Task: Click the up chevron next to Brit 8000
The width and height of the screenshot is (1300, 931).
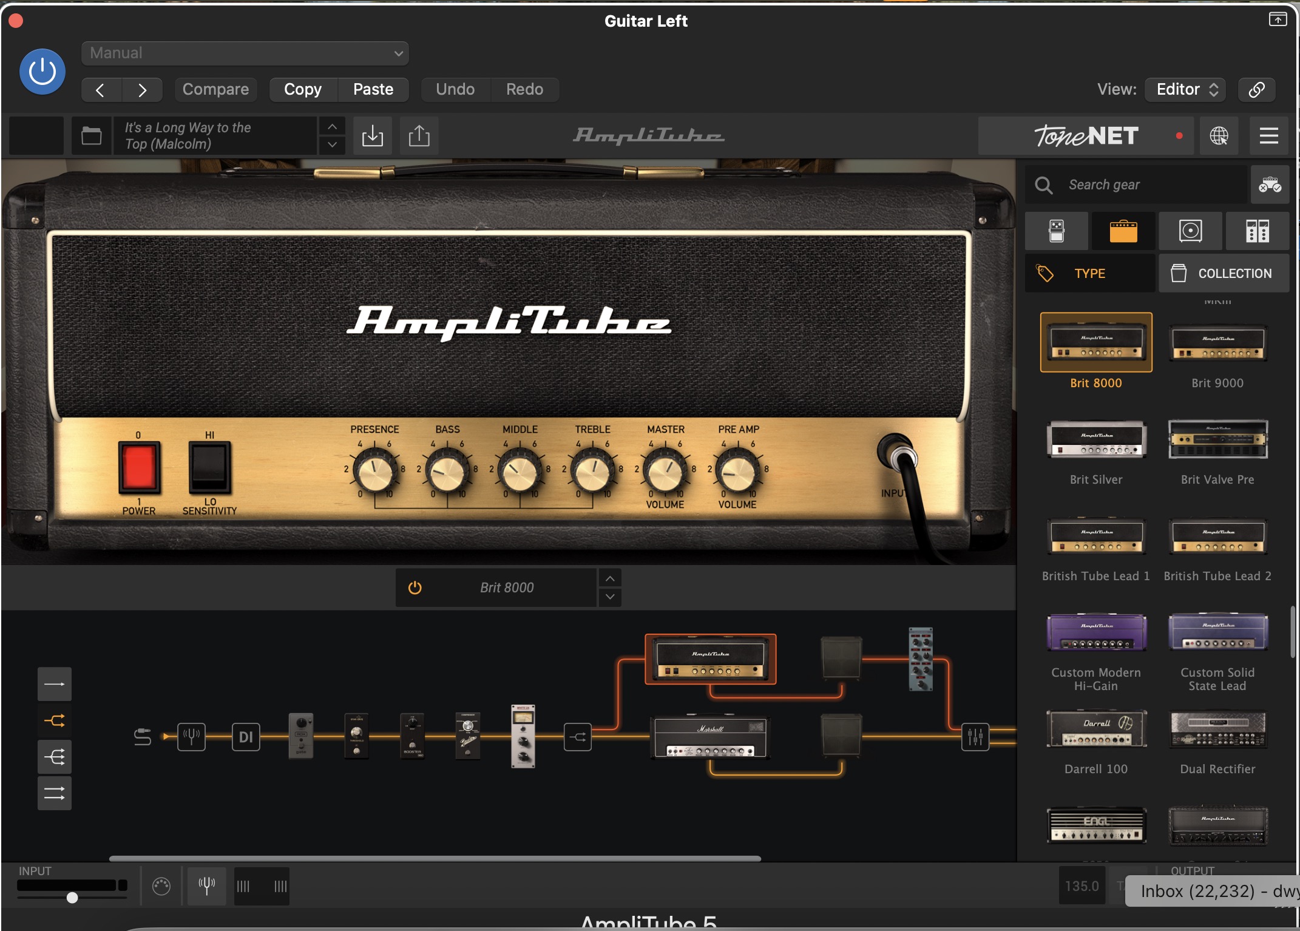Action: point(610,578)
